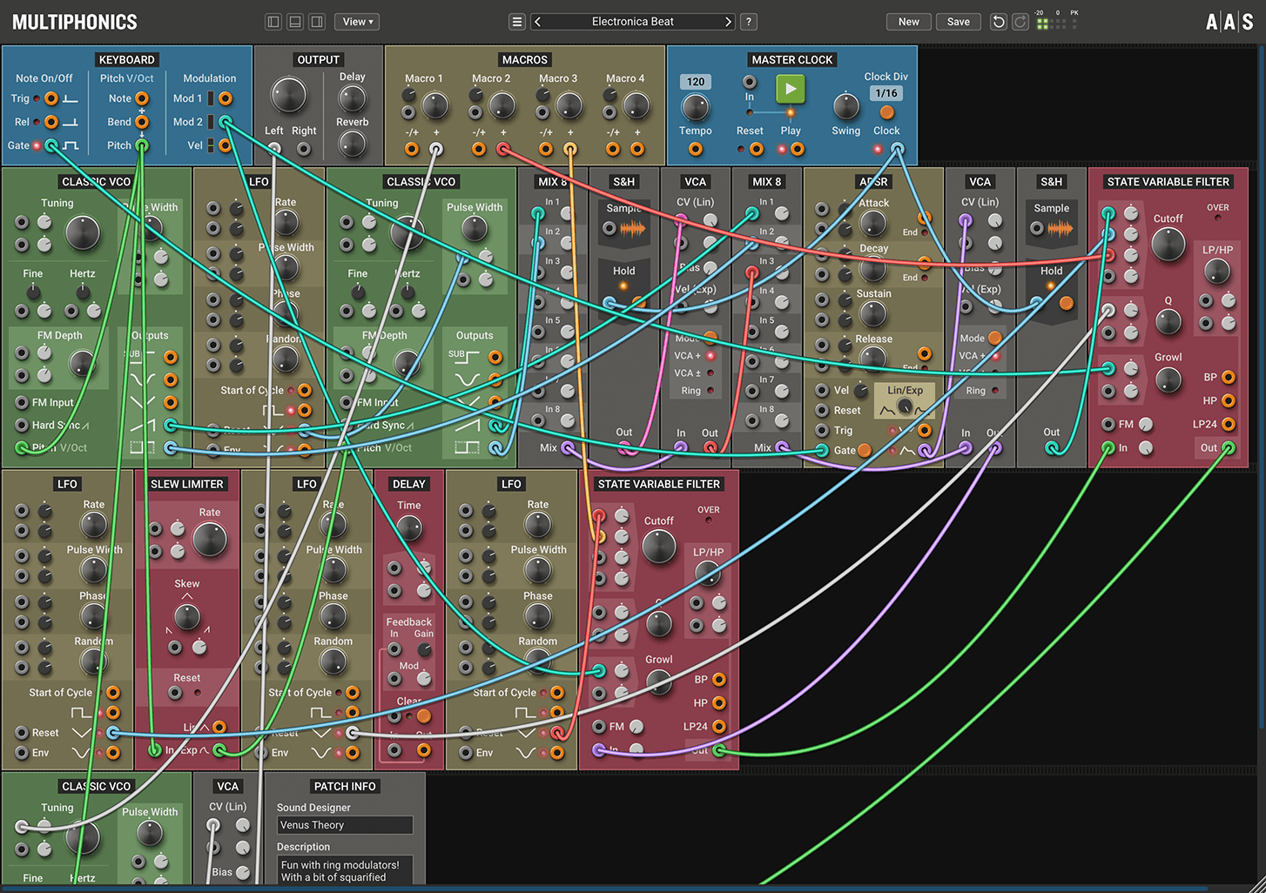Save the current patch
Image resolution: width=1266 pixels, height=893 pixels.
tap(959, 21)
